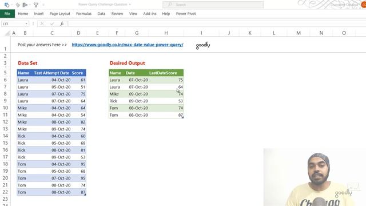Click Desired Output score 53

click(x=166, y=101)
